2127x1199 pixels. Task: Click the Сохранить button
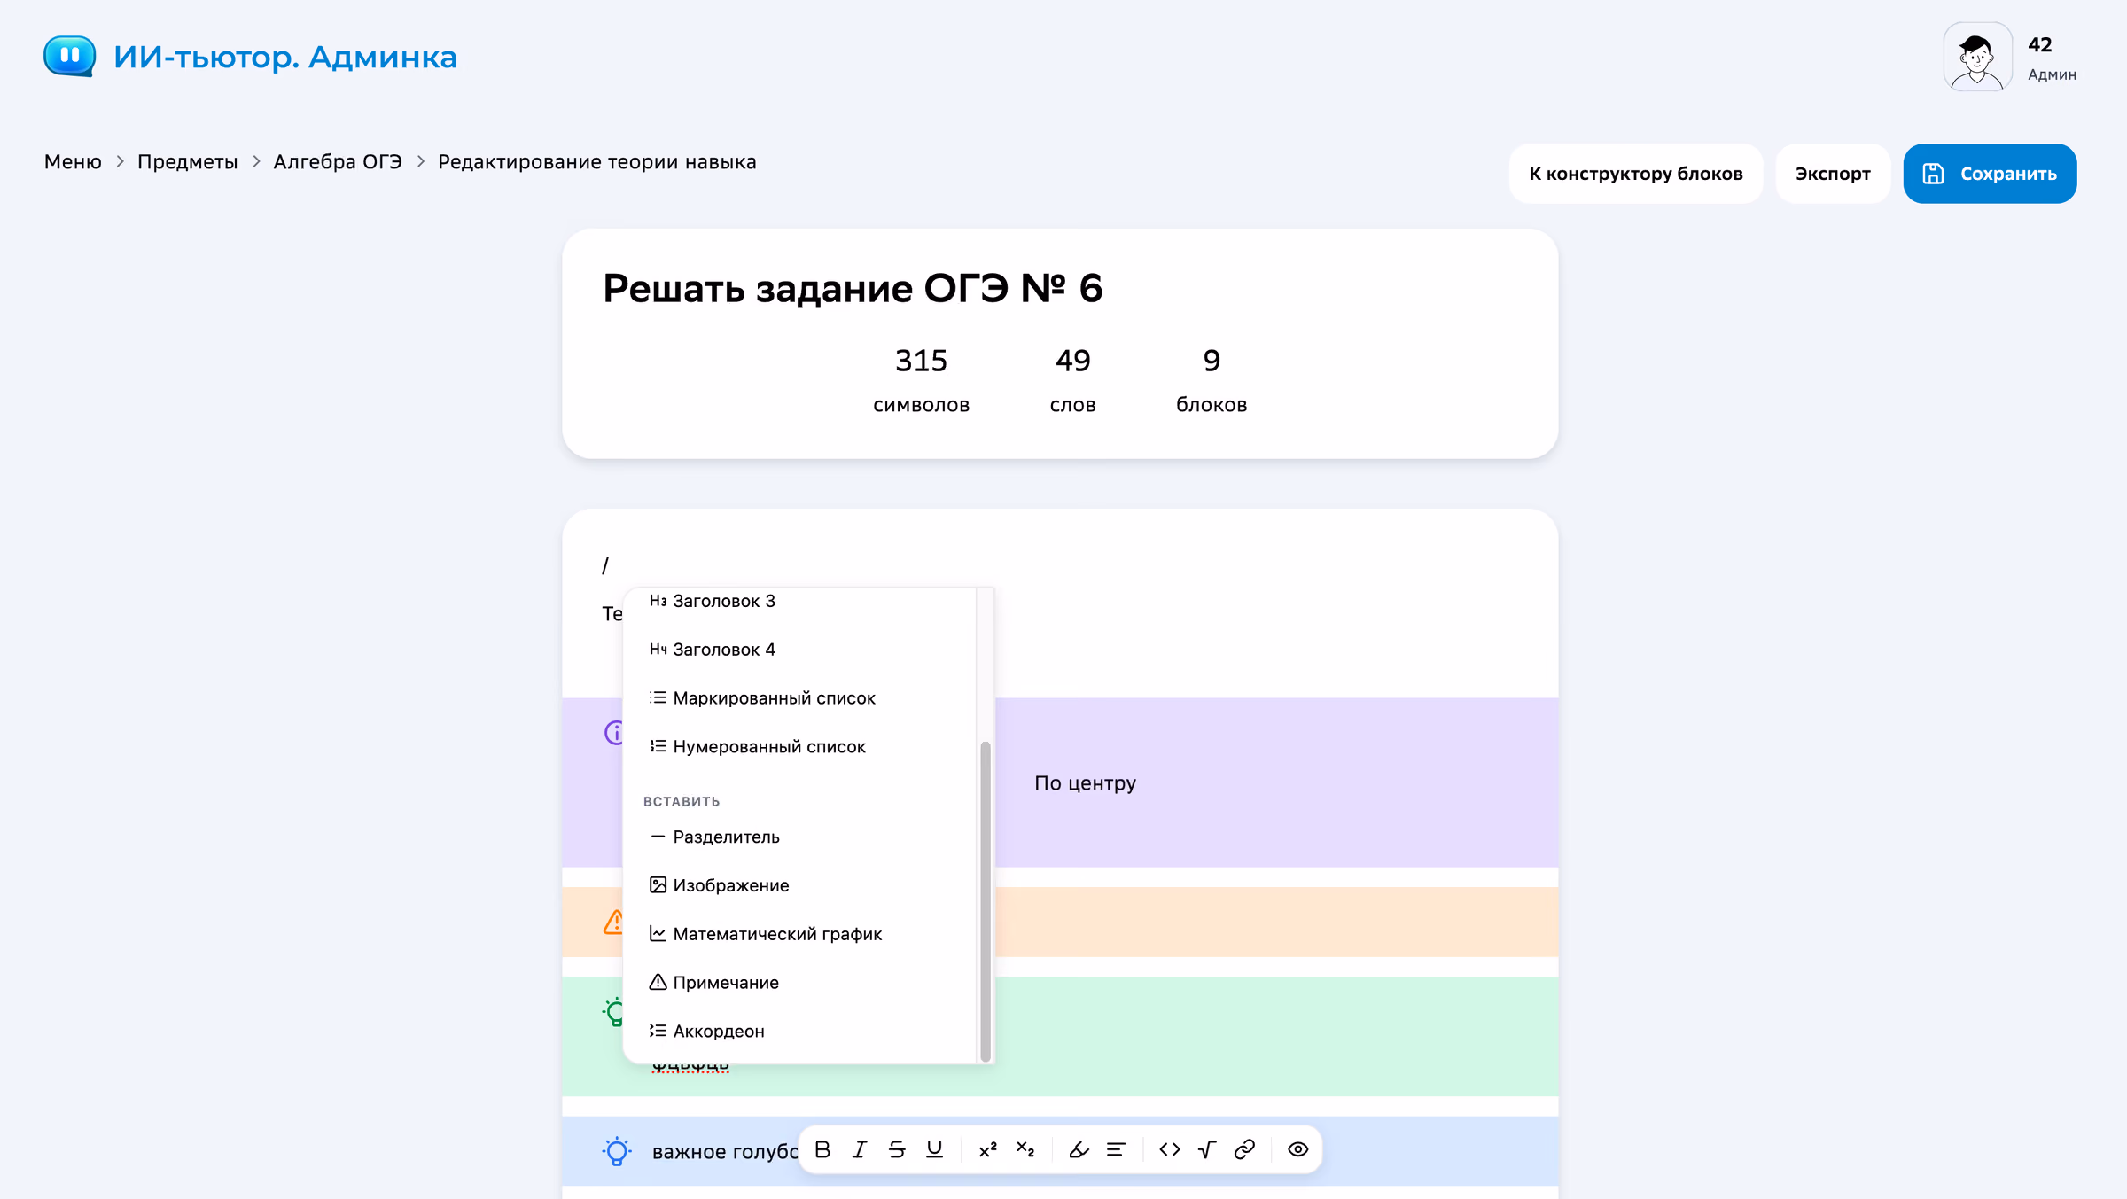tap(1990, 174)
